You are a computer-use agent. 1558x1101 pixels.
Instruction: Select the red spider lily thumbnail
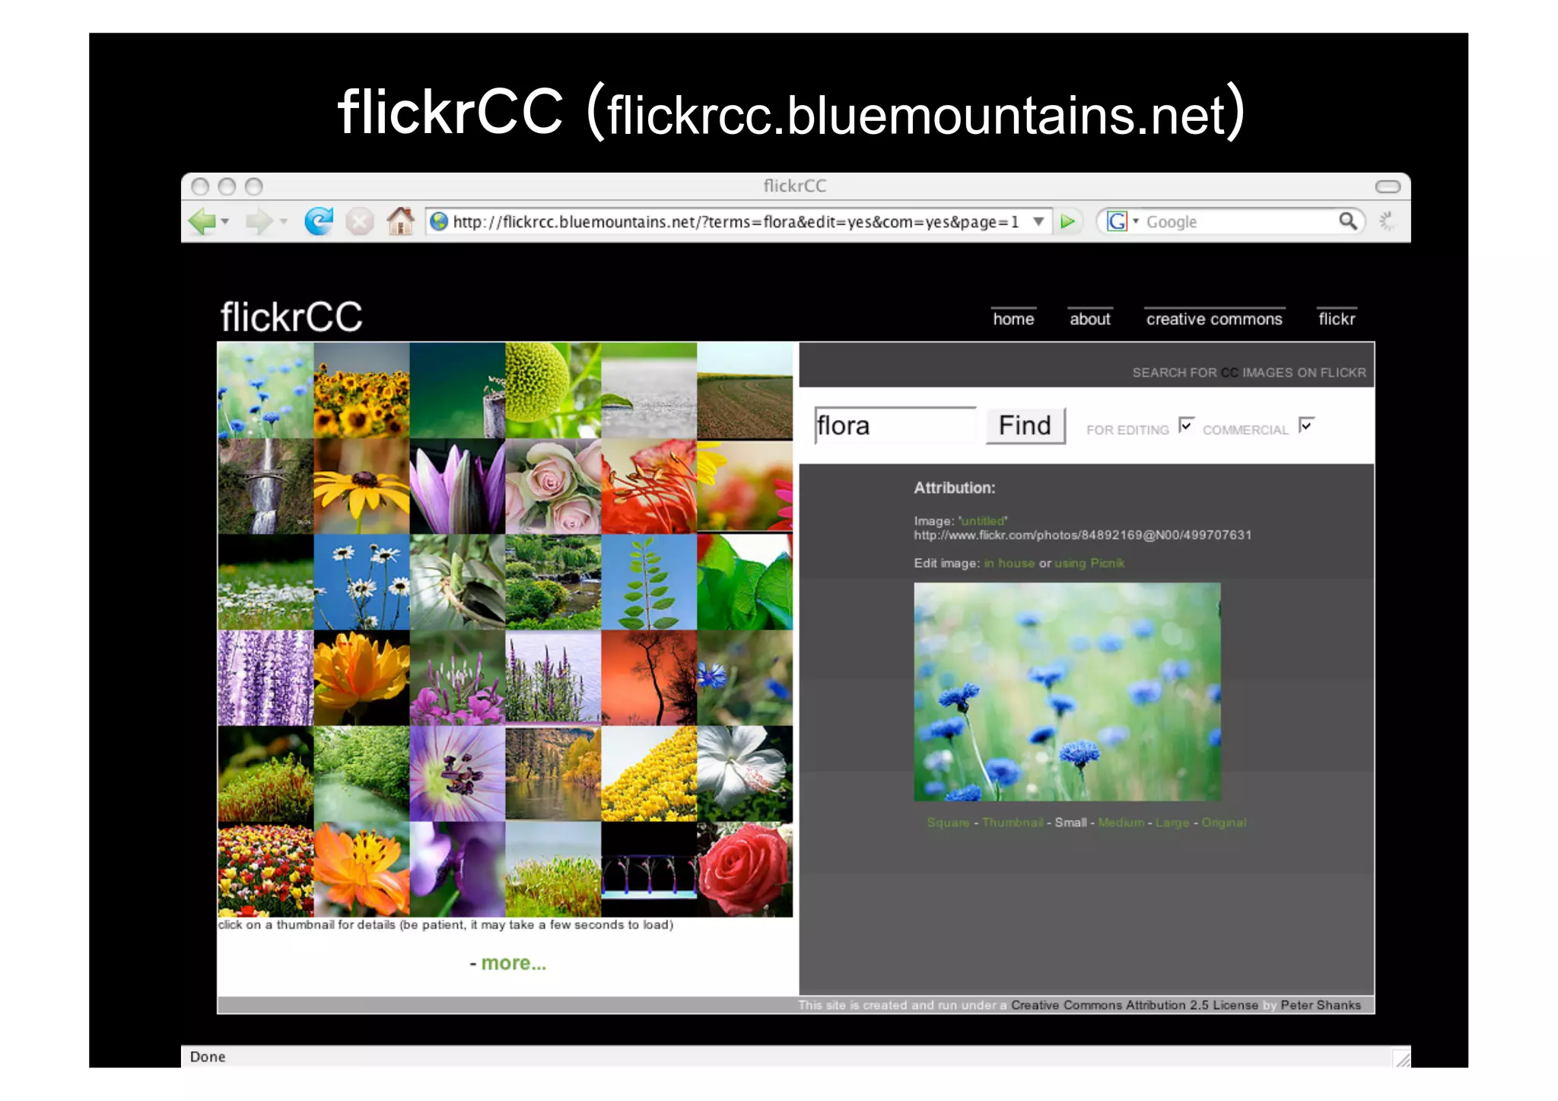pyautogui.click(x=649, y=486)
